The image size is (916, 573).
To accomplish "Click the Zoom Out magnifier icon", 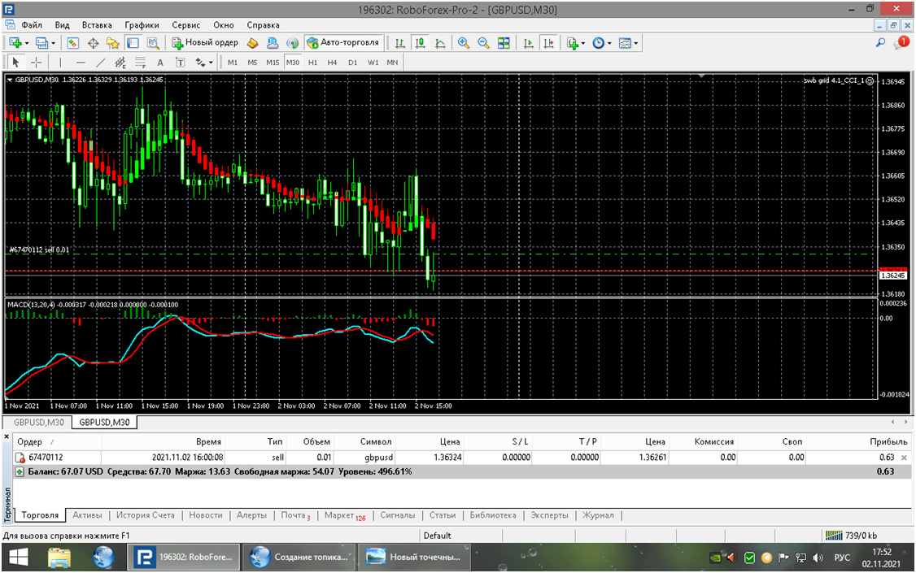I will click(x=483, y=43).
